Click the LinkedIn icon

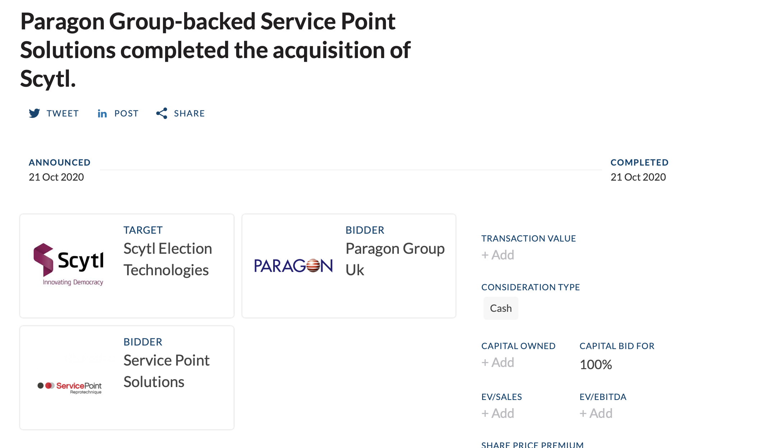tap(102, 114)
